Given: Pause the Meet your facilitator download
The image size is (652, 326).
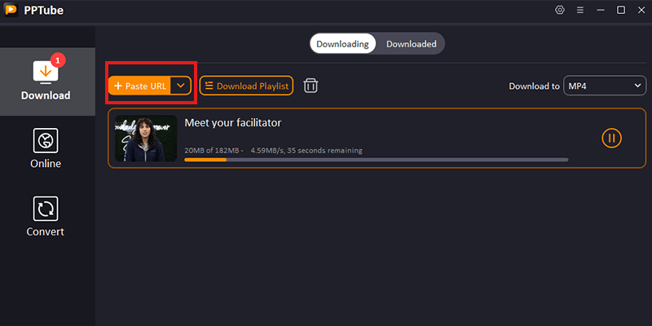Looking at the screenshot, I should tap(611, 138).
